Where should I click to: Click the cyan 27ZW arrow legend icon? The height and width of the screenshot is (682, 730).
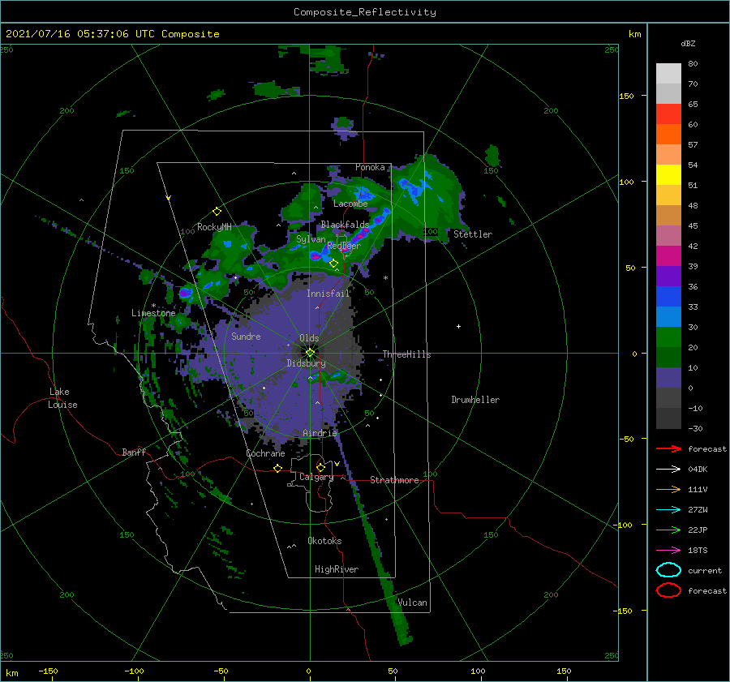pos(668,510)
